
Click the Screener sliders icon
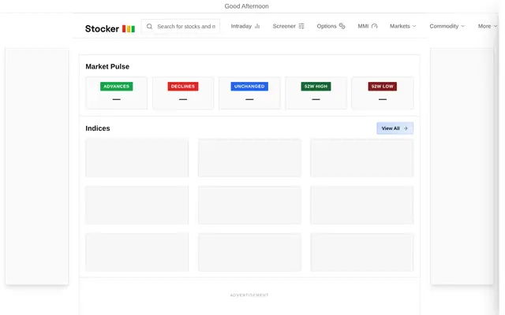(301, 26)
